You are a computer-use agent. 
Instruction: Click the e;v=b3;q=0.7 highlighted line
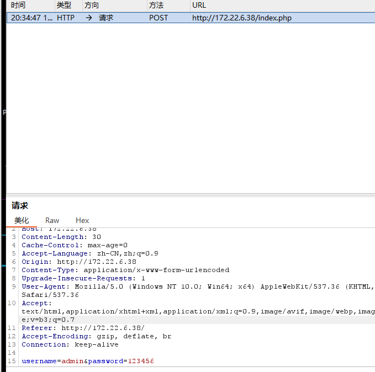48,320
